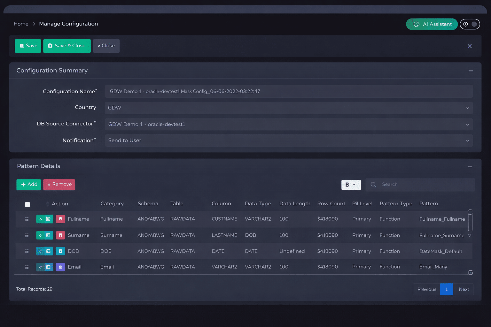Click the red icon in the Surname row
Screen dimensions: 491x327
pyautogui.click(x=60, y=235)
